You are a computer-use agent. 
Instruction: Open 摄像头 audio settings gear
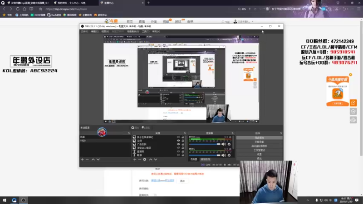[229, 155]
